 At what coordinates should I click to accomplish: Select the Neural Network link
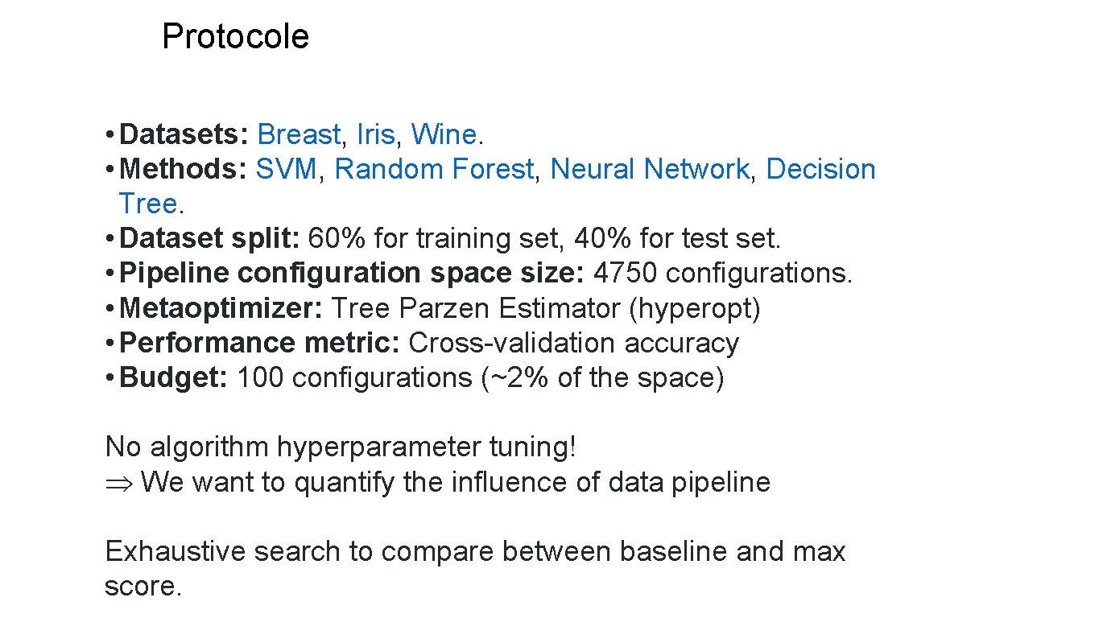pyautogui.click(x=650, y=169)
